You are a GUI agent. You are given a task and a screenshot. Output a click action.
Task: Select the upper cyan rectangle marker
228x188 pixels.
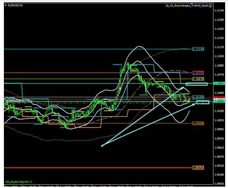[196, 84]
